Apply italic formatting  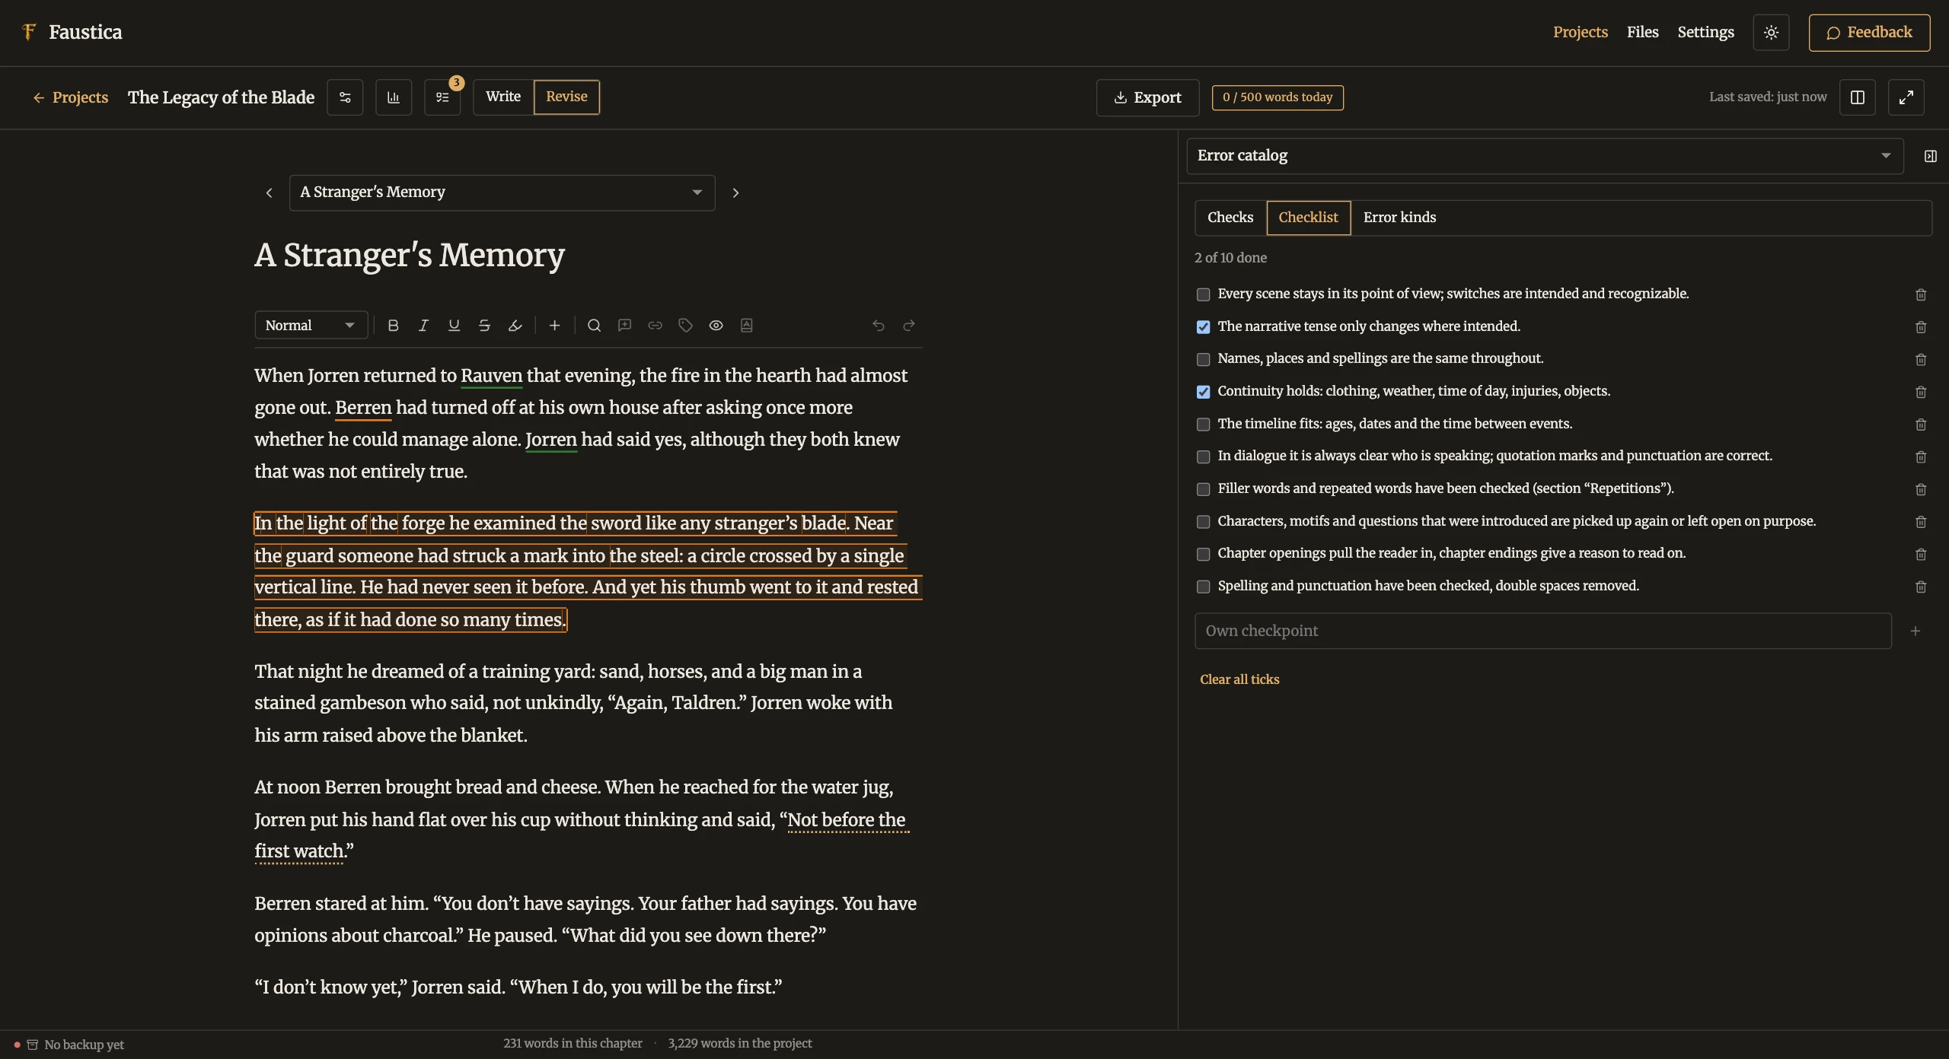click(x=423, y=326)
